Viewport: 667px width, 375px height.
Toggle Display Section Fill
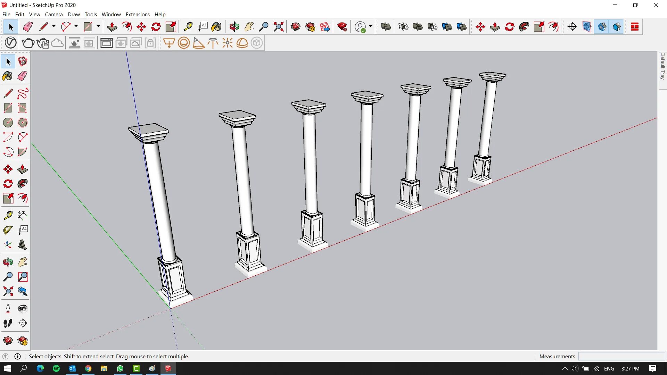point(617,27)
